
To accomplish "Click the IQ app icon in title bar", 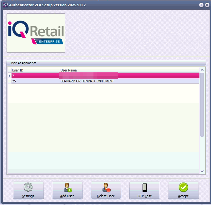I will tap(5, 5).
